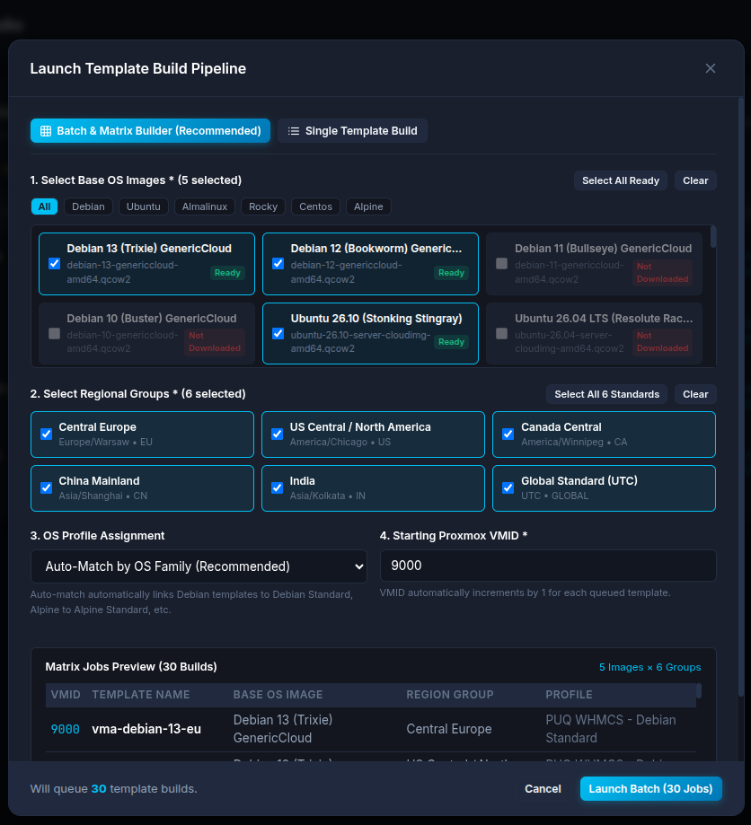Image resolution: width=751 pixels, height=825 pixels.
Task: Toggle Debian 11 (Bullseye) image checkbox
Action: tap(502, 264)
